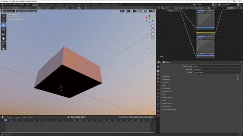This screenshot has width=243, height=136.
Task: Toggle auto keying record button in timeline
Action: click(x=69, y=117)
